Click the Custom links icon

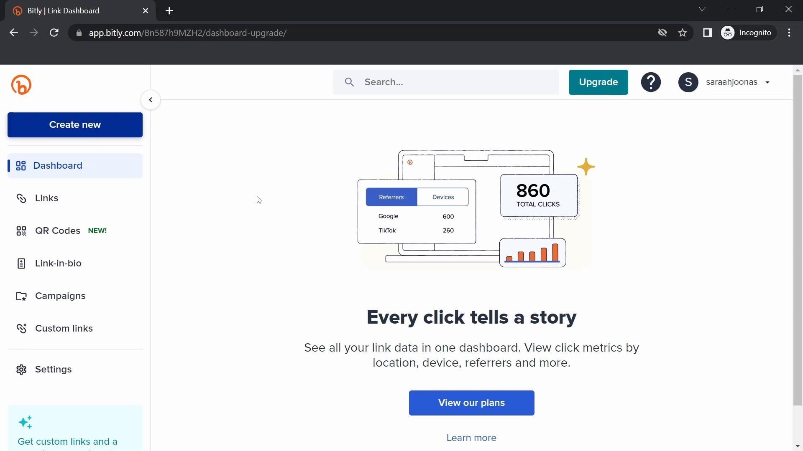[21, 329]
